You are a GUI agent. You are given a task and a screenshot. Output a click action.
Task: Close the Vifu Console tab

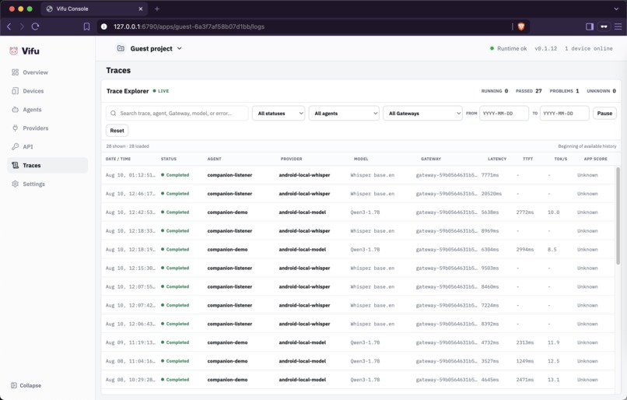click(x=140, y=9)
